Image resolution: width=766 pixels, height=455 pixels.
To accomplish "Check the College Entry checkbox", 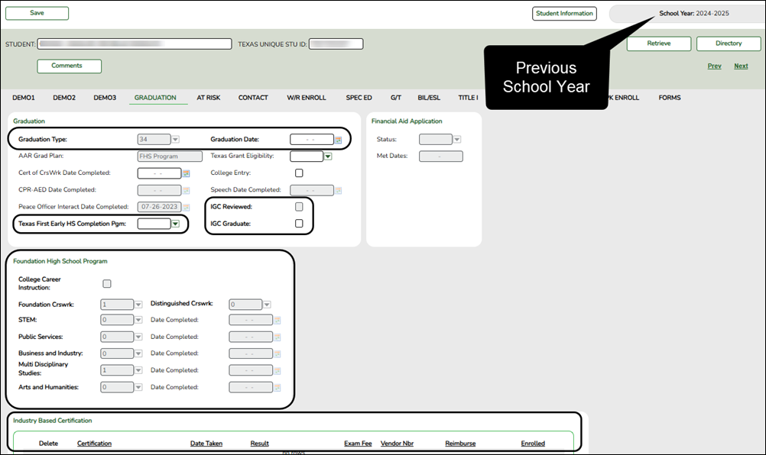I will point(299,173).
